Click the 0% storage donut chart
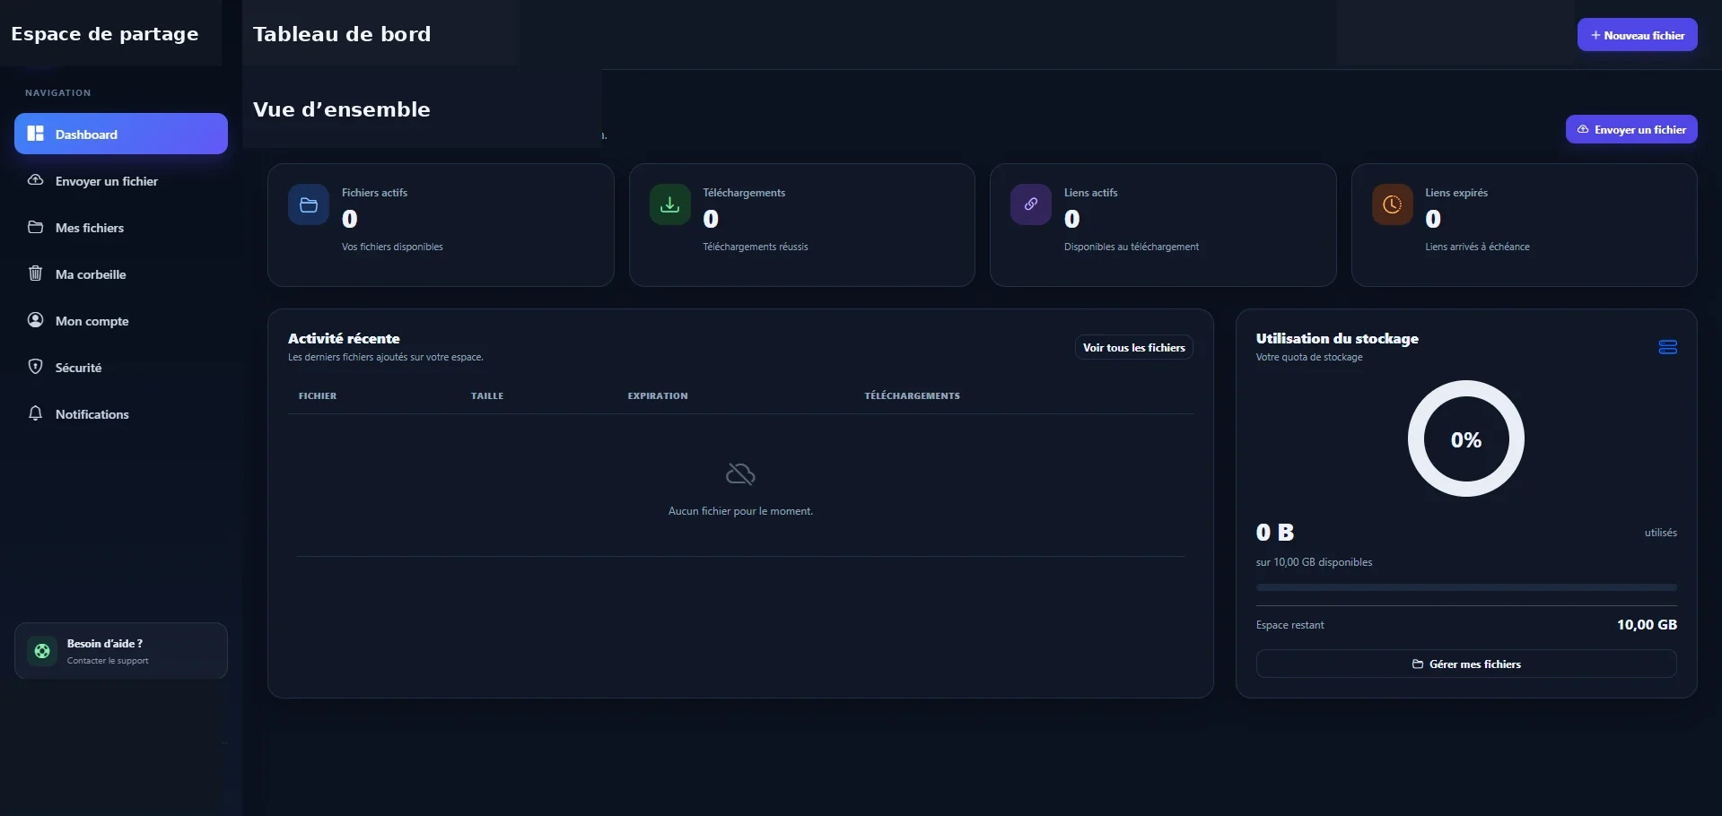This screenshot has height=816, width=1722. pos(1466,438)
